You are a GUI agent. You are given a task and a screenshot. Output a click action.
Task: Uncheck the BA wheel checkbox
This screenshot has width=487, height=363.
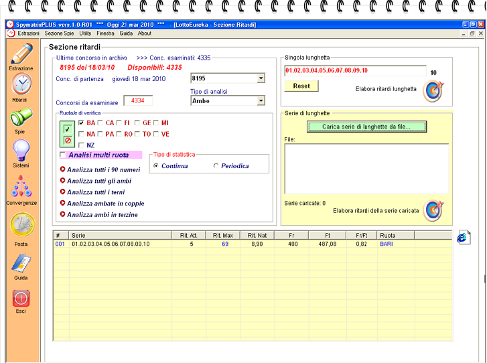pyautogui.click(x=82, y=123)
